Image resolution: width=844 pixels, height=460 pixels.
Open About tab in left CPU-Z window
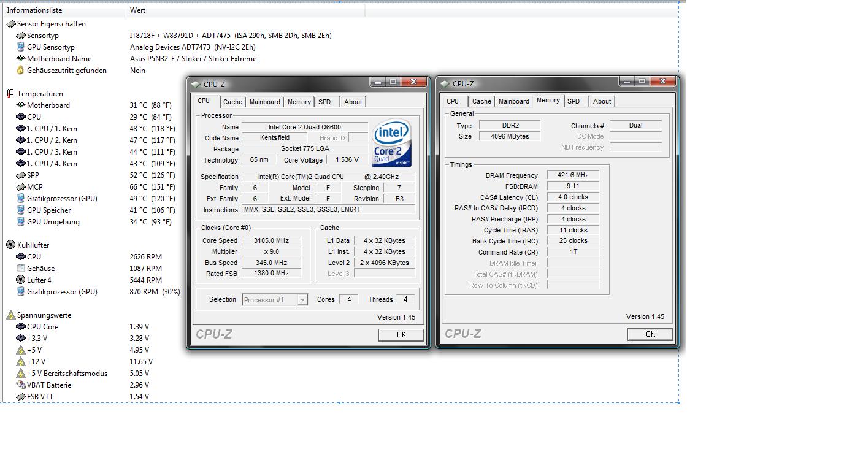click(x=353, y=102)
